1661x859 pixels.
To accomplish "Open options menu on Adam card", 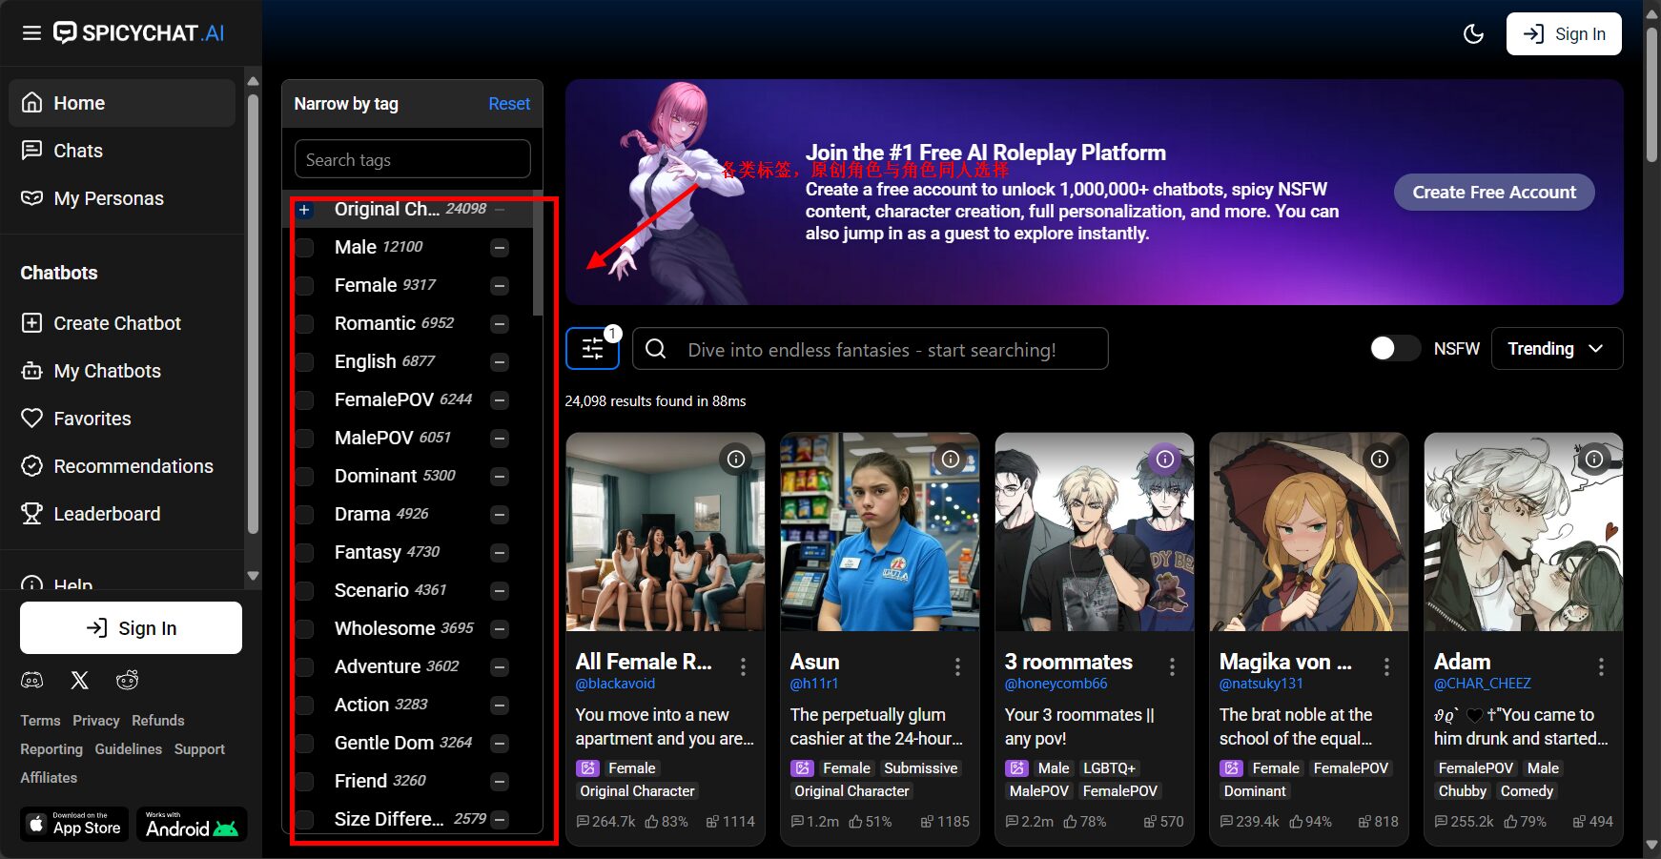I will point(1601,667).
